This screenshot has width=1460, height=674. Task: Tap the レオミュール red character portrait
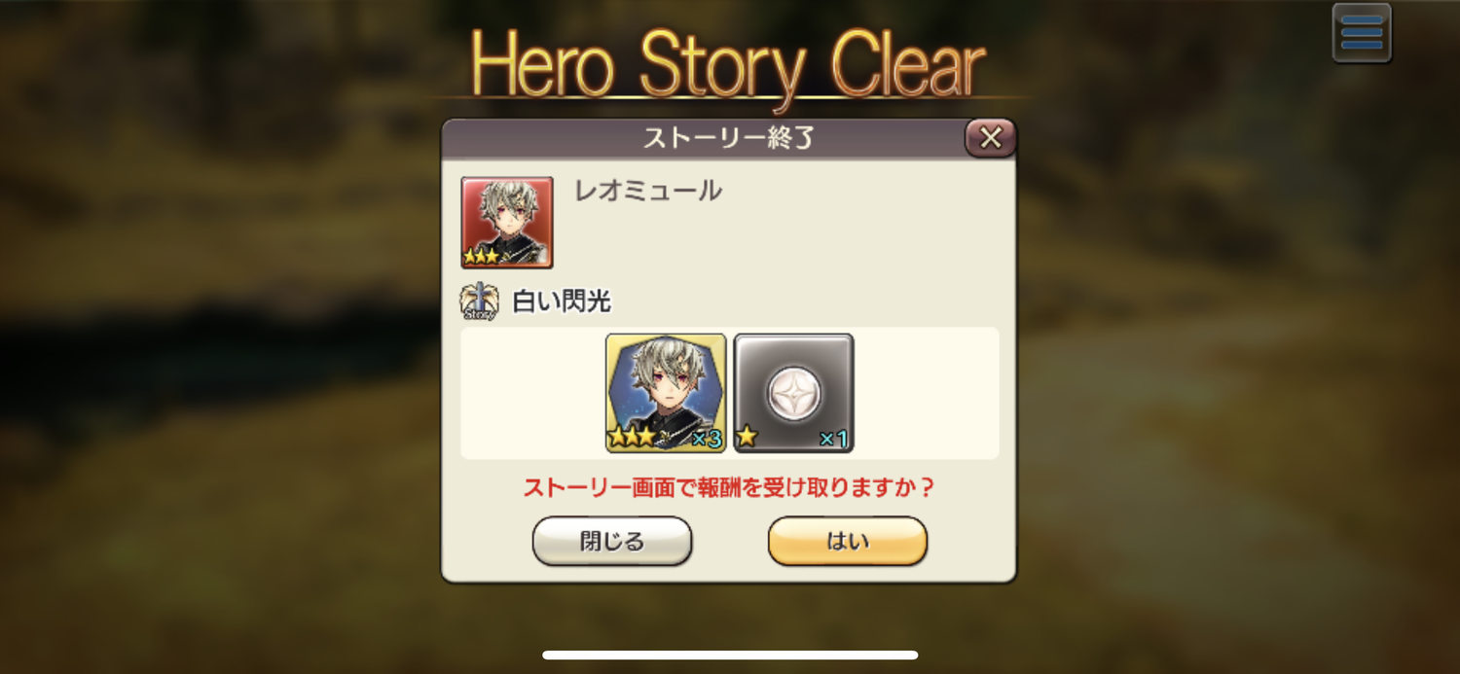pyautogui.click(x=507, y=223)
